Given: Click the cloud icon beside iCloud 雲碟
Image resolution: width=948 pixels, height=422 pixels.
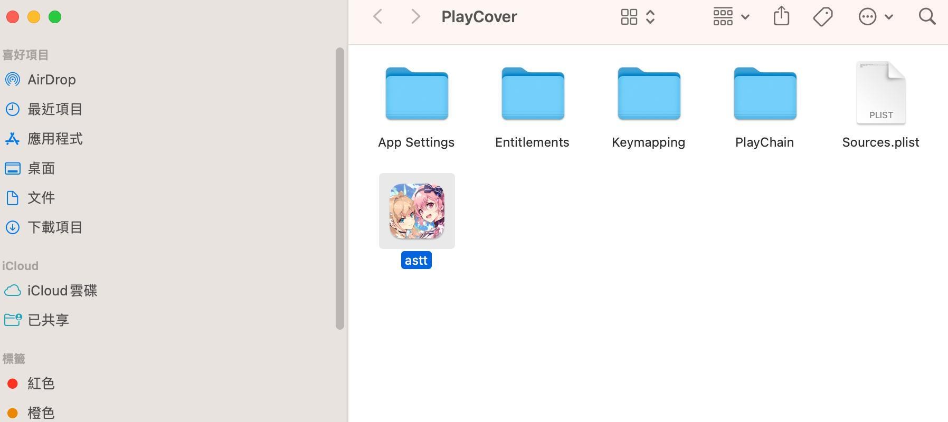Looking at the screenshot, I should [13, 291].
